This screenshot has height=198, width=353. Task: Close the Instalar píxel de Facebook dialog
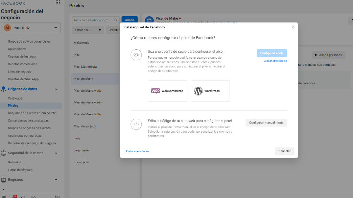[x=293, y=27]
